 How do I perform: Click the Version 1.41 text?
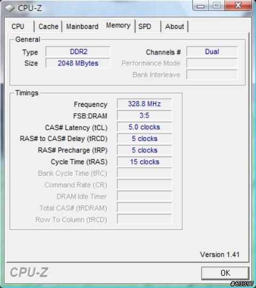(220, 254)
